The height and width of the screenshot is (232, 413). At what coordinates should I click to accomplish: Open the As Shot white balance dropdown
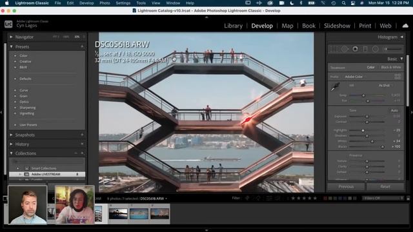click(x=385, y=86)
